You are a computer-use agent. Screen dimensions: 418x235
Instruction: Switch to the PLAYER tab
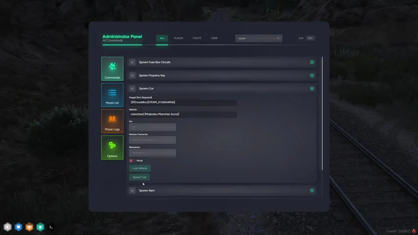pyautogui.click(x=178, y=38)
